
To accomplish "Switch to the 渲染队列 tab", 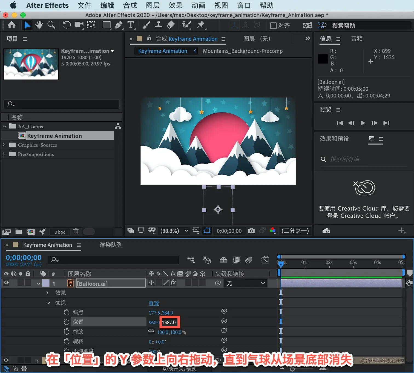I will [x=111, y=245].
